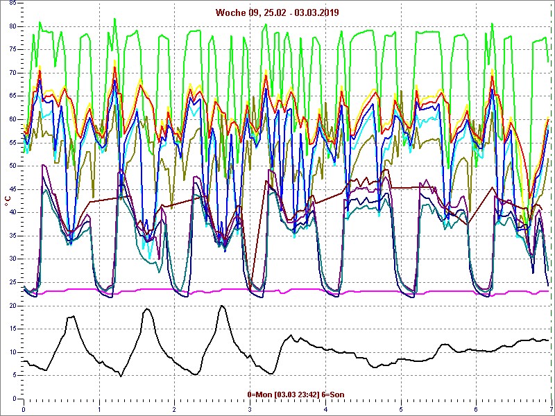Click the vertical axis value "35"
Viewport: 555px width, 416px height.
(12, 236)
